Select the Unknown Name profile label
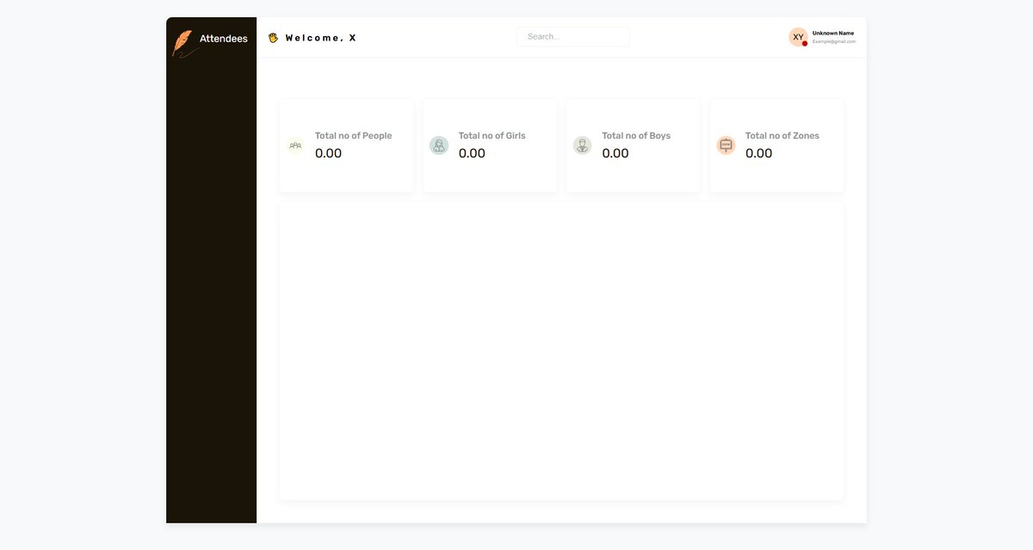The image size is (1033, 550). (x=833, y=33)
